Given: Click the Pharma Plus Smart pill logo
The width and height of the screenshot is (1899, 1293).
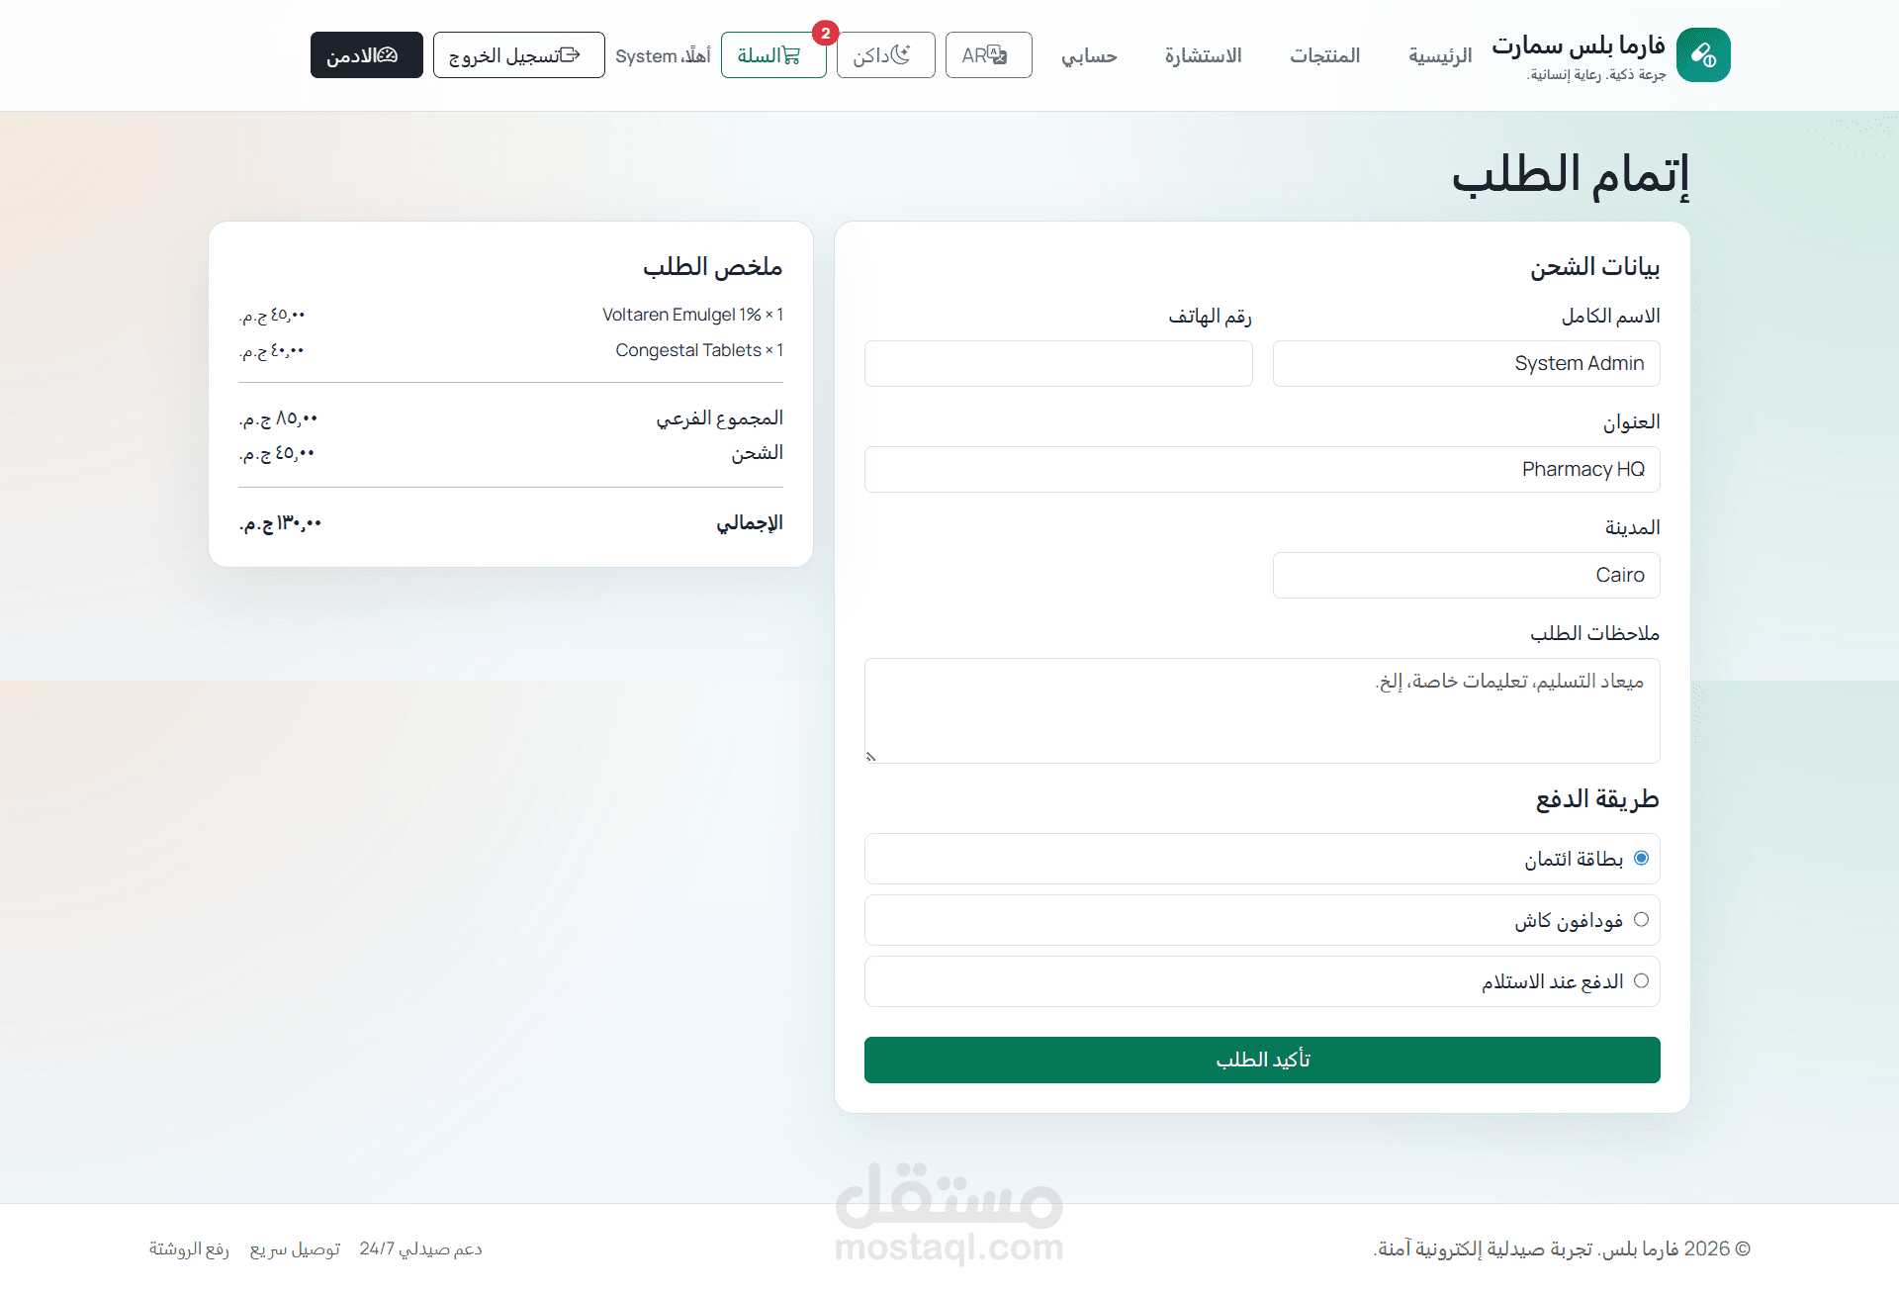Looking at the screenshot, I should (1703, 55).
